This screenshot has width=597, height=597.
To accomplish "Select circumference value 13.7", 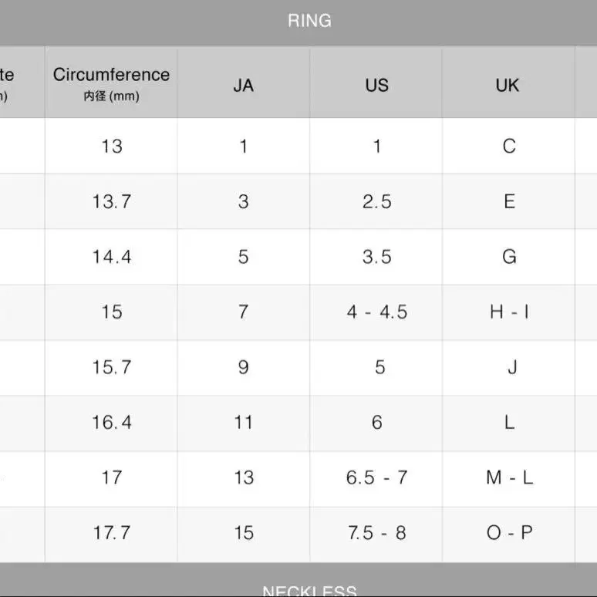I will point(111,201).
